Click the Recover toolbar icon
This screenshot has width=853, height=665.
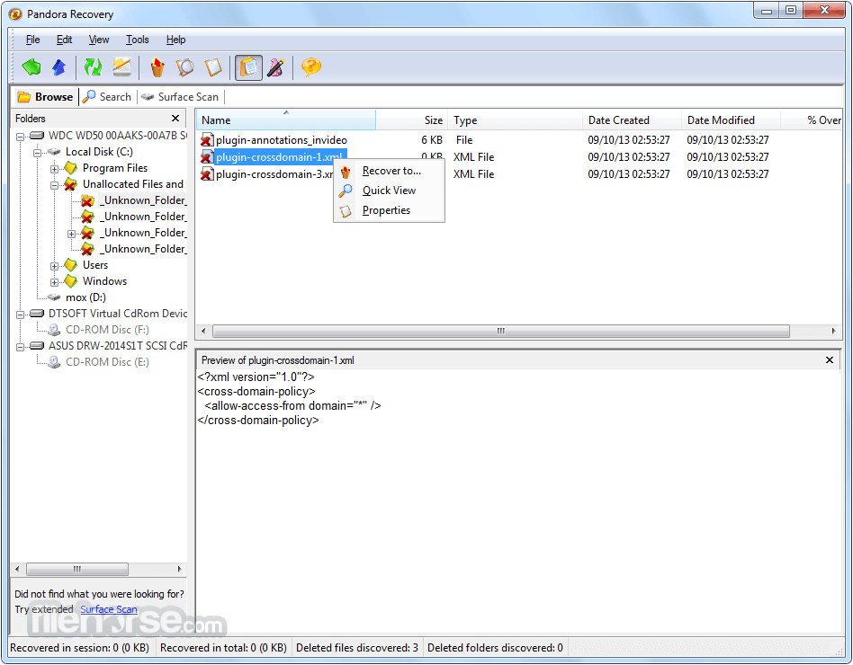tap(157, 67)
